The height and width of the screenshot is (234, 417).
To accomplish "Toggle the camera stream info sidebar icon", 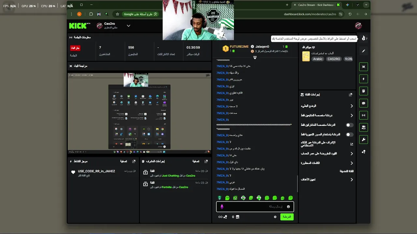I will pyautogui.click(x=364, y=127).
